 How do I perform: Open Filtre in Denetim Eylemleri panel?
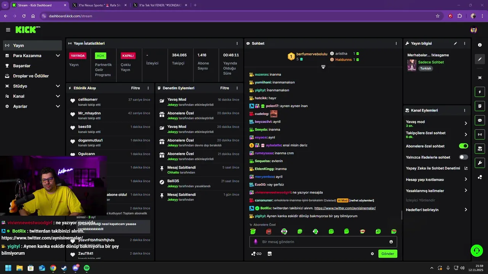[225, 88]
